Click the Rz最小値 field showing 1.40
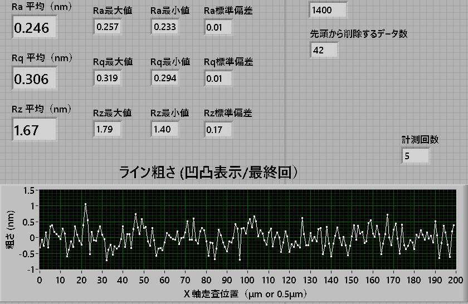468x304 pixels. (165, 129)
